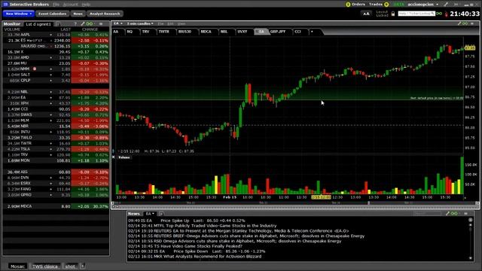Open headline Have Video Game Stocks Finally Peaked
482x271 pixels.
(185, 246)
